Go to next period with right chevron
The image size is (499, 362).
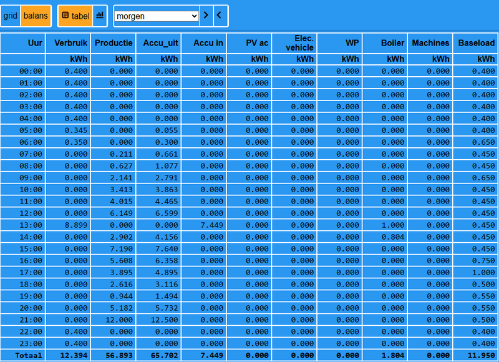click(x=206, y=16)
